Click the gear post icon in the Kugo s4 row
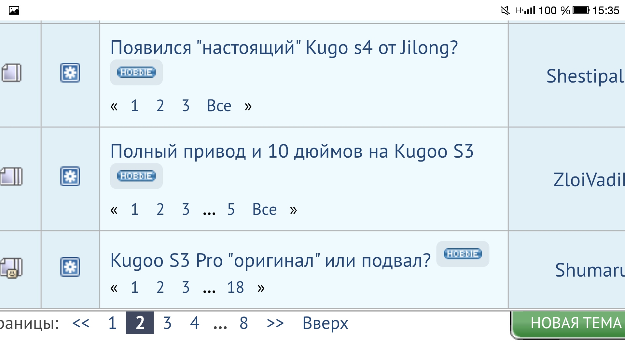The width and height of the screenshot is (625, 351). [x=70, y=73]
